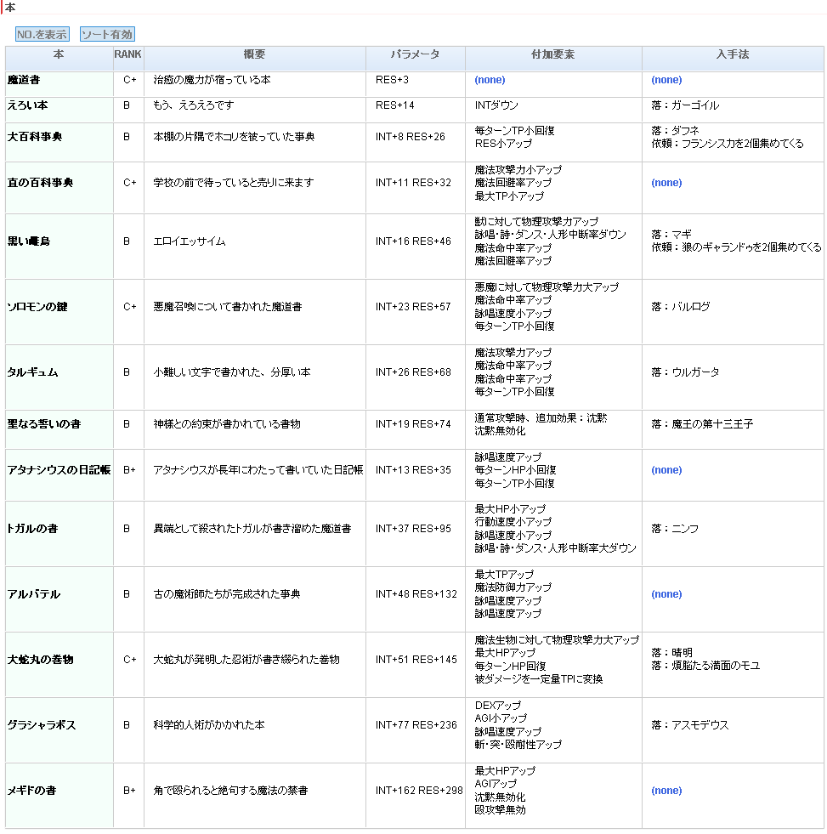Image resolution: width=827 pixels, height=834 pixels.
Task: Select the ソロモンの鍵 book name cell
Action: 37,307
